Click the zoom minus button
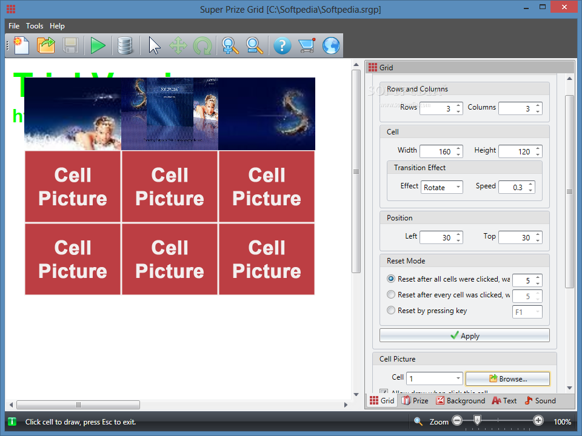The height and width of the screenshot is (436, 582). point(457,420)
